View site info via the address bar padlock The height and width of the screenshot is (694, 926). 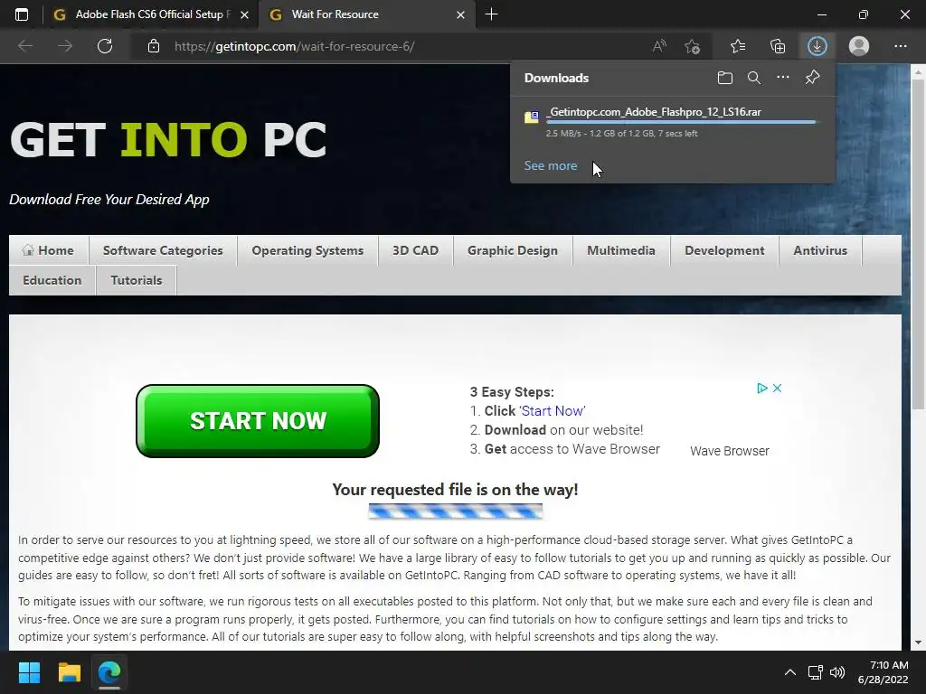(x=154, y=46)
